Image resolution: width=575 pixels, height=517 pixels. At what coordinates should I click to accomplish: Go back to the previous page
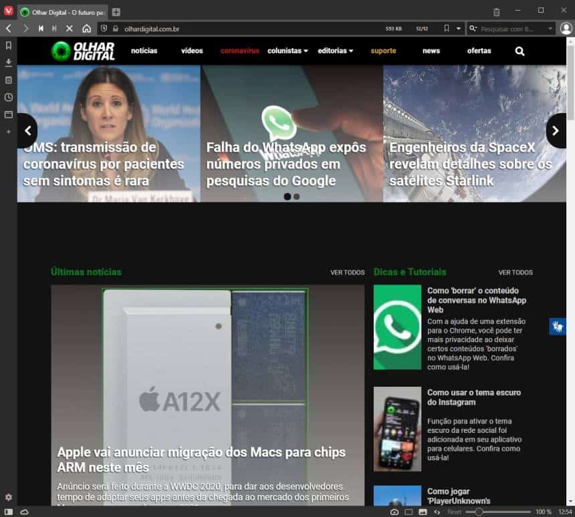tap(9, 28)
